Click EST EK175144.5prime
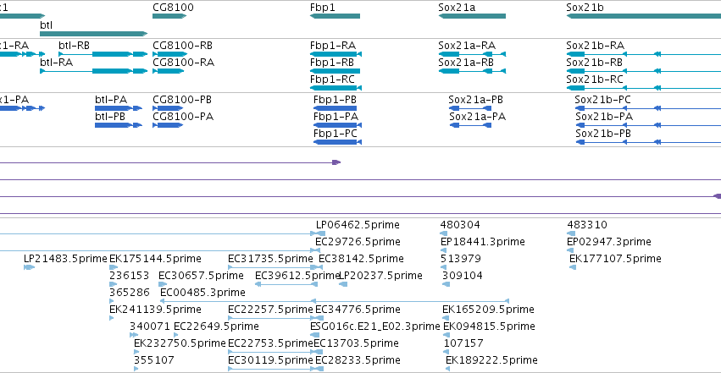721x373 pixels. click(x=155, y=258)
